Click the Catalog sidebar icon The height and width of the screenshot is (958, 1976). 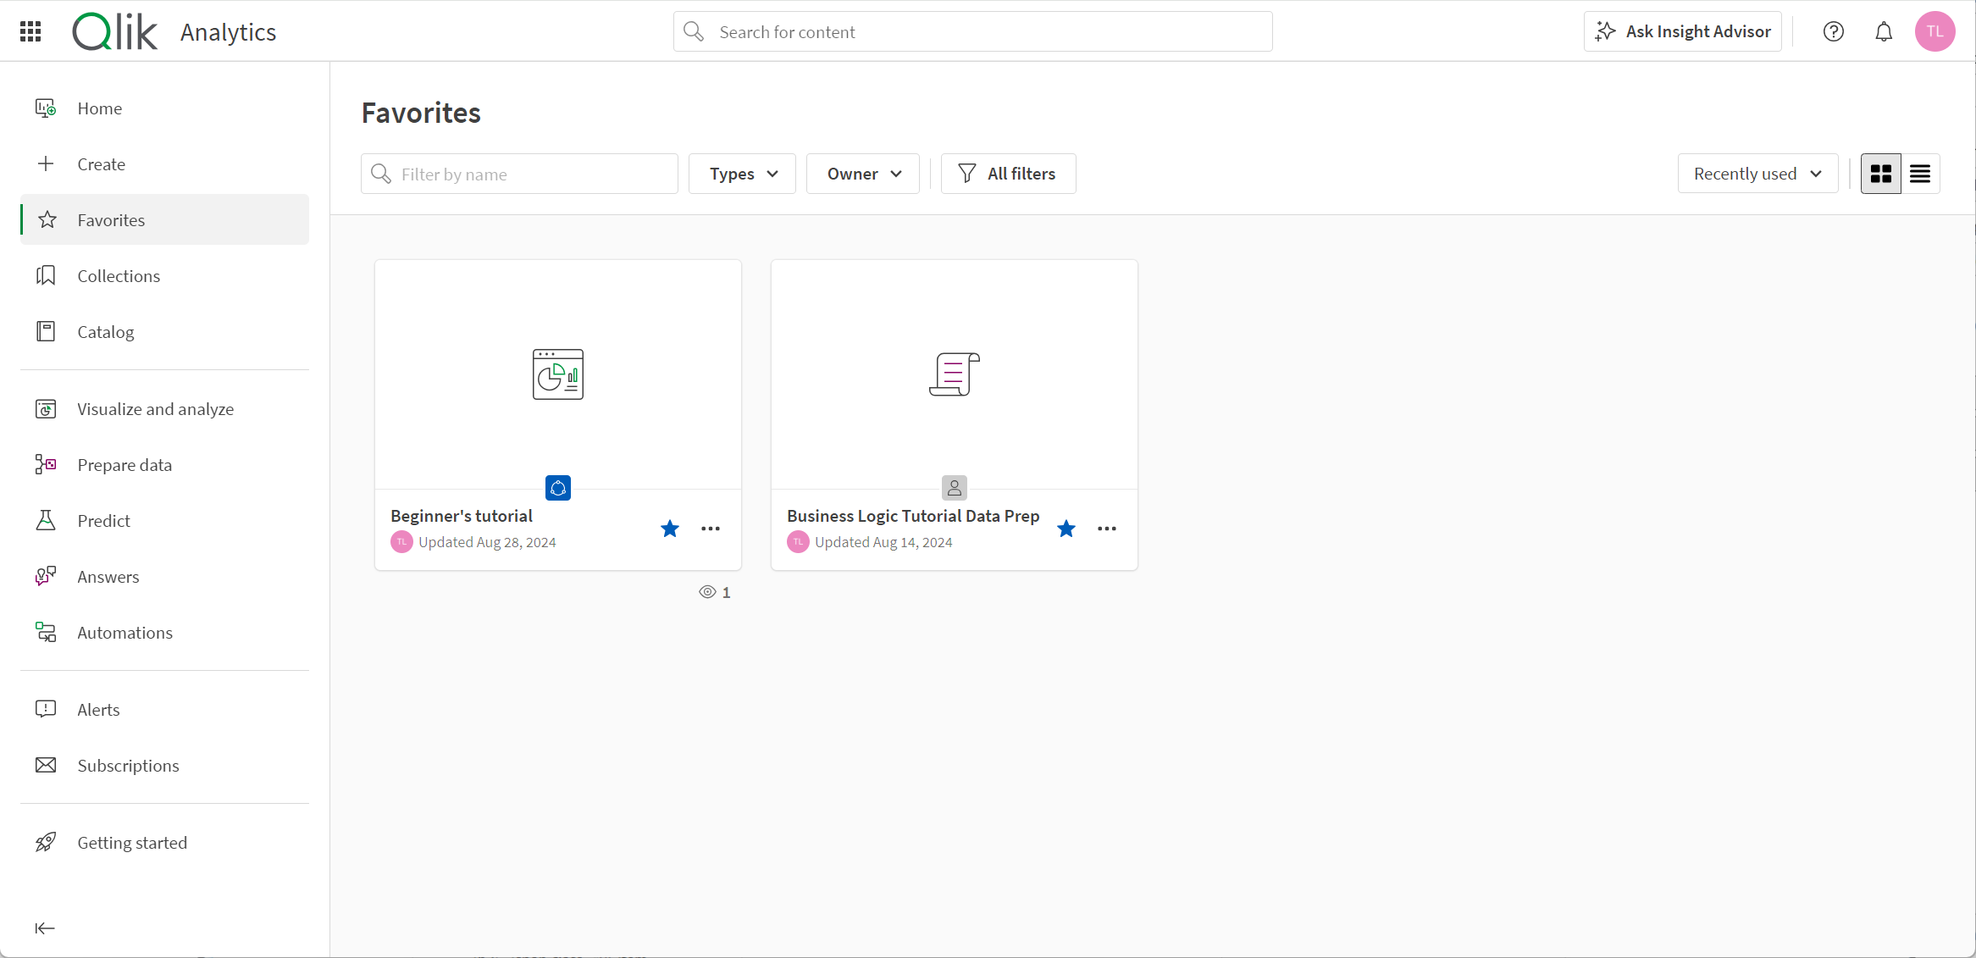(x=46, y=331)
